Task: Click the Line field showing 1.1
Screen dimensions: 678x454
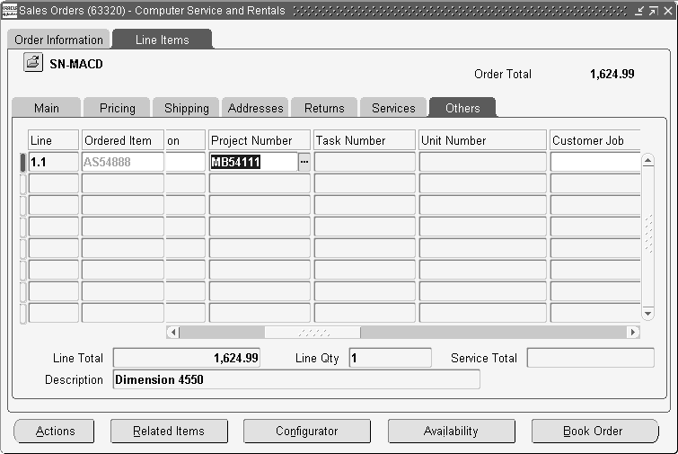Action: pos(53,162)
